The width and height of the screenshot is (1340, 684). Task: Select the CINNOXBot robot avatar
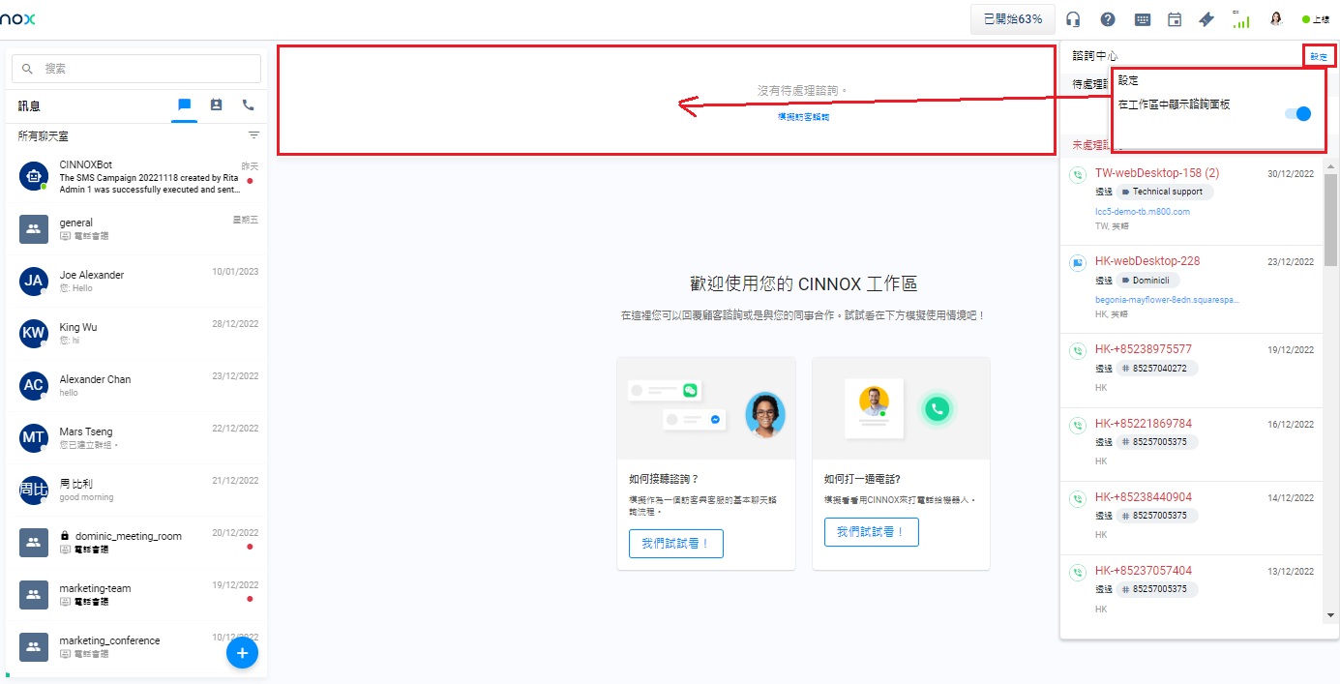34,176
